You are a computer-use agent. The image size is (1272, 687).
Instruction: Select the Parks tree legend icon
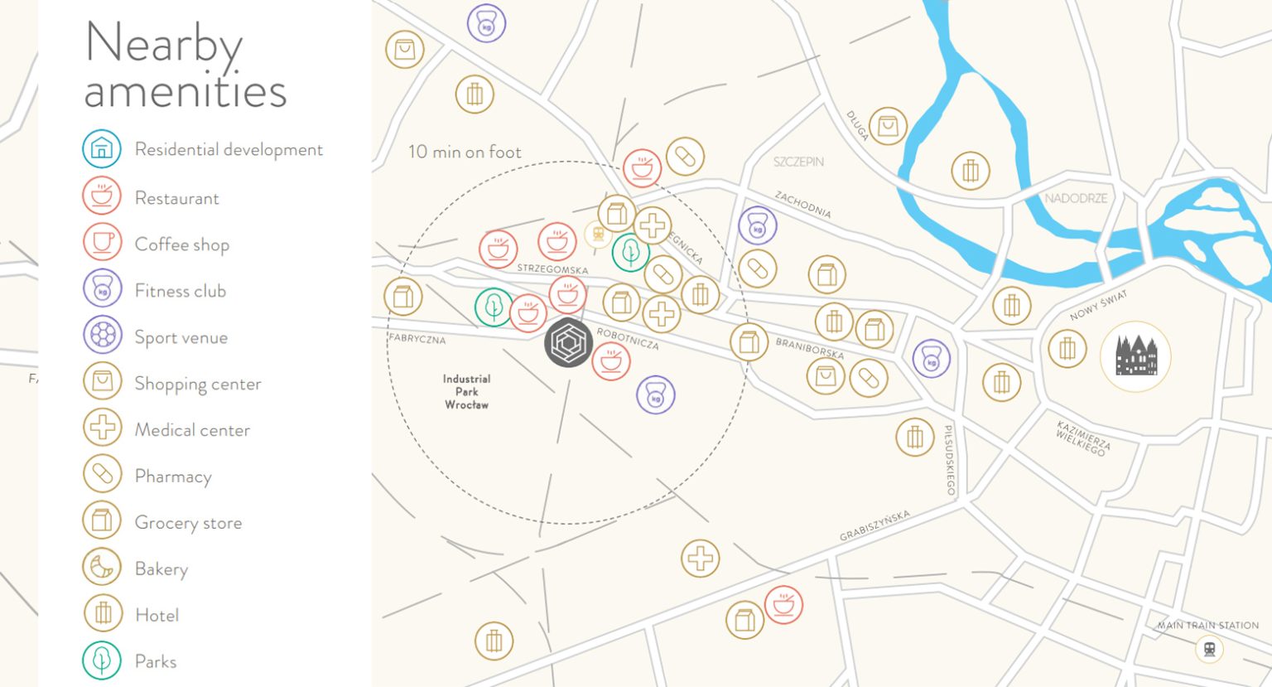(102, 660)
